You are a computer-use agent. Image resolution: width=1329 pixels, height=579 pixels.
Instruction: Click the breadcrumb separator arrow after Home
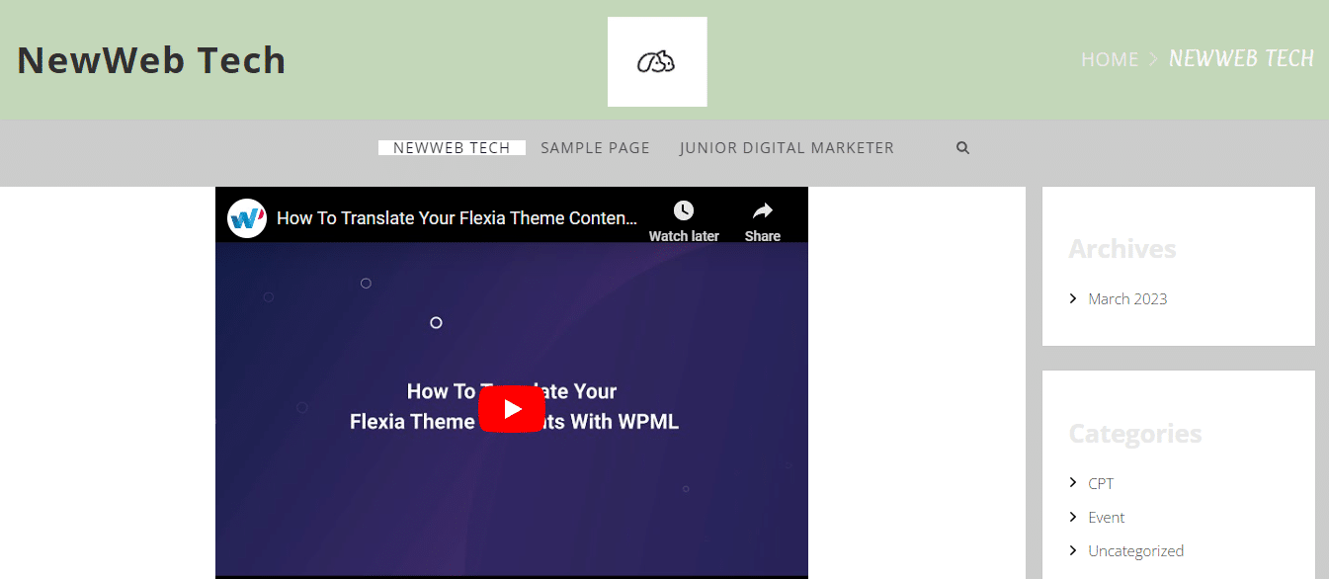pos(1153,59)
